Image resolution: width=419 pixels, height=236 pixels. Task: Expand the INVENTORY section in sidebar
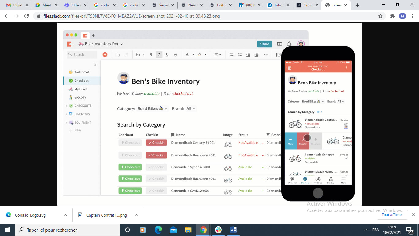66,114
